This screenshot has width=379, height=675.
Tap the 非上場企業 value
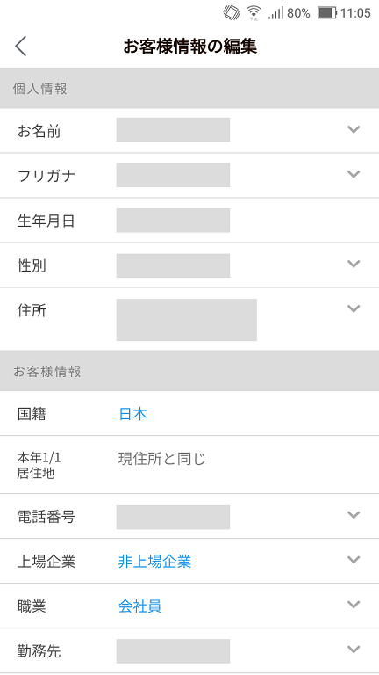pyautogui.click(x=154, y=562)
